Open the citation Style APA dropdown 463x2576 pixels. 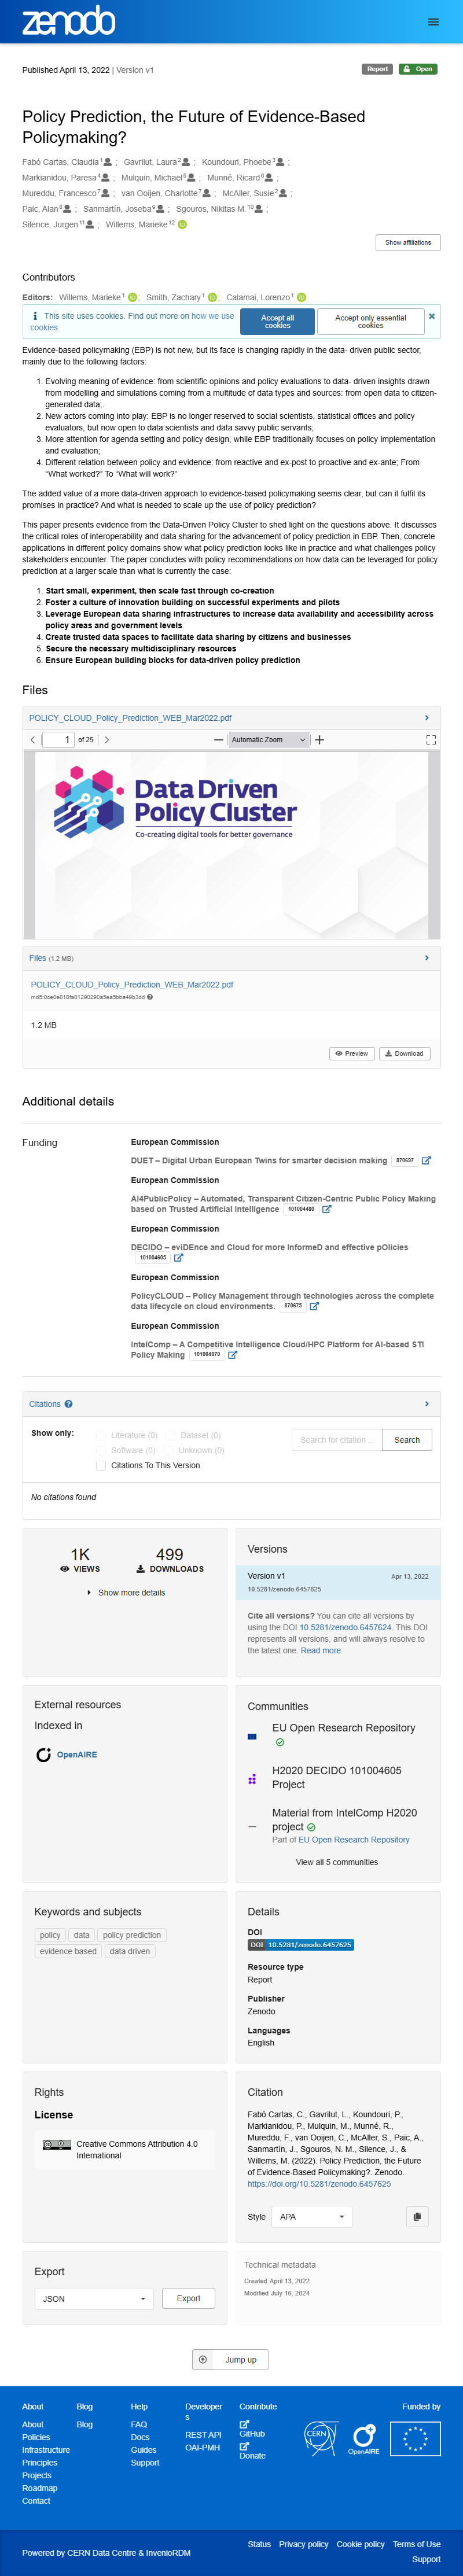tap(312, 2217)
